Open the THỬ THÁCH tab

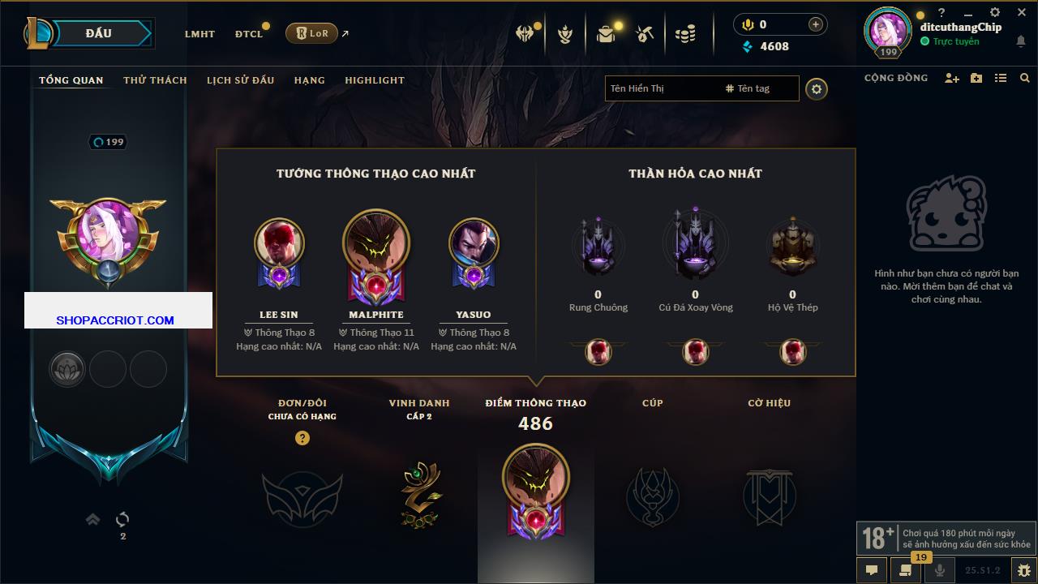[x=155, y=80]
